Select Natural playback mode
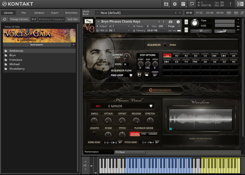245x175 pixels. 135,134
